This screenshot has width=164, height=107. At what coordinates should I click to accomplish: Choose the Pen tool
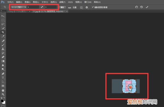coord(3,74)
